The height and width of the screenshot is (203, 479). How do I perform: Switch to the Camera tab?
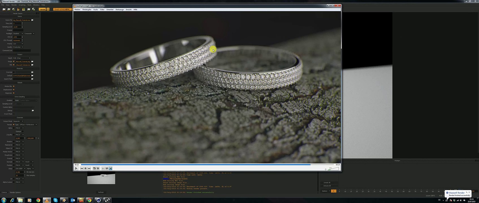click(x=4, y=192)
